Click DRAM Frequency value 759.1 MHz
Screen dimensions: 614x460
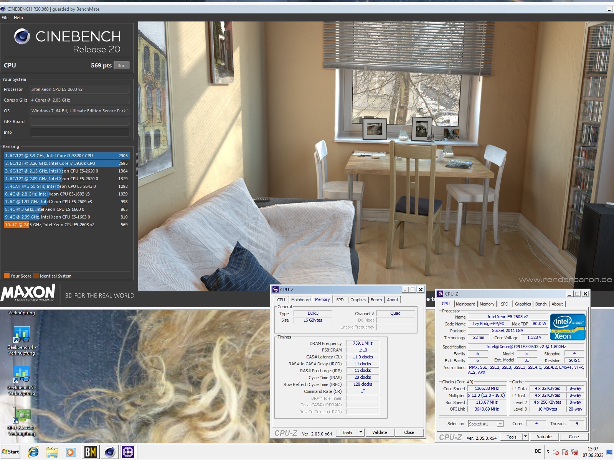[363, 343]
